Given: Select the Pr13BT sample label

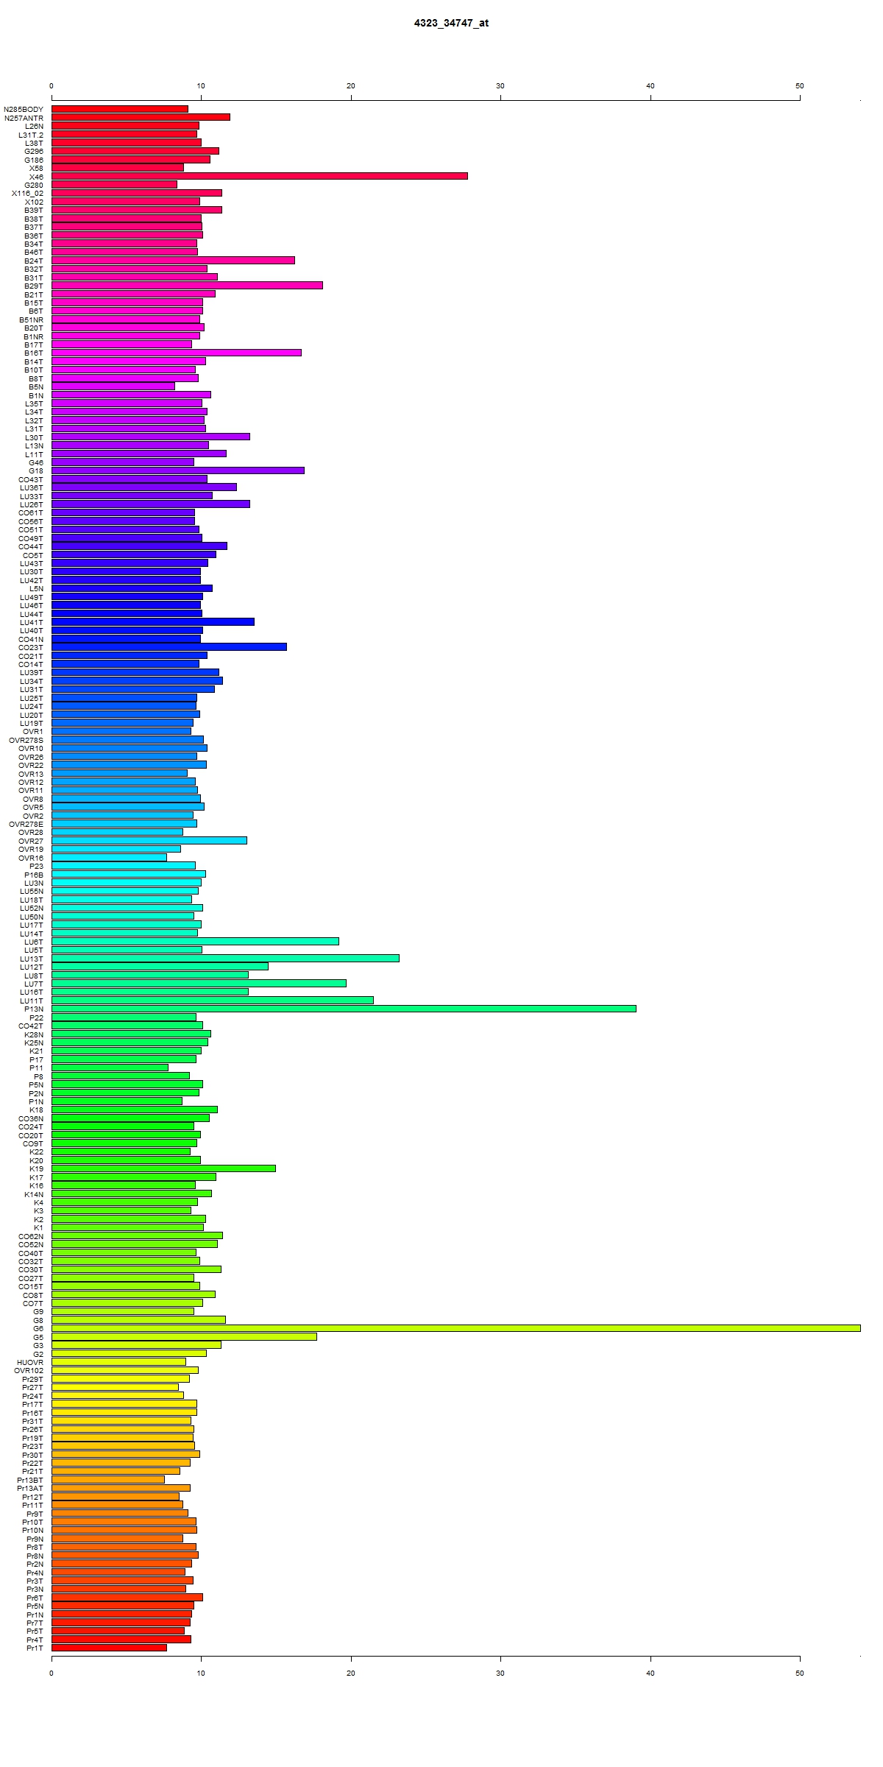Looking at the screenshot, I should (30, 1480).
